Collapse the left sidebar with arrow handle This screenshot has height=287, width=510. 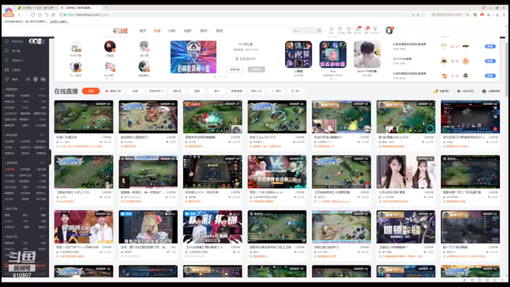click(x=50, y=158)
